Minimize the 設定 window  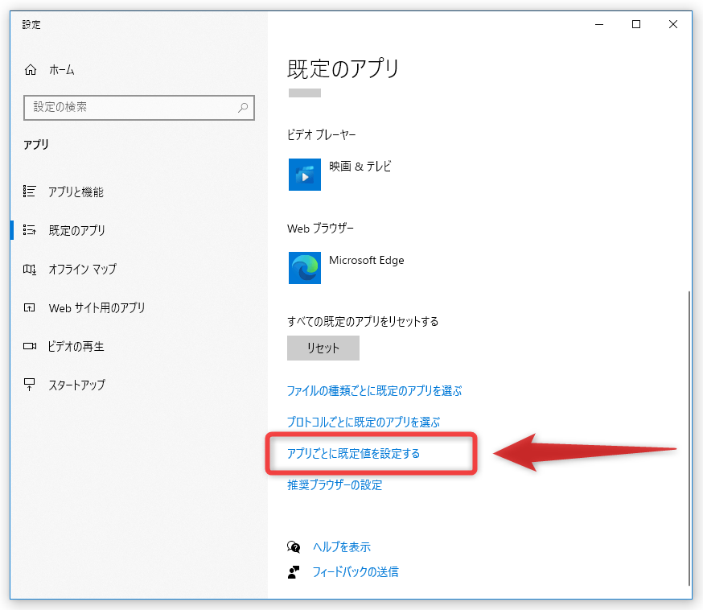tap(599, 24)
